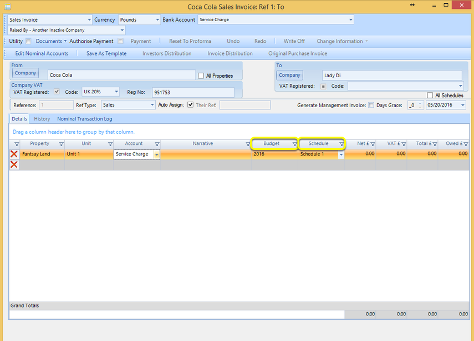Toggle Company VAT Registered checkbox
474x341 pixels.
[x=57, y=92]
